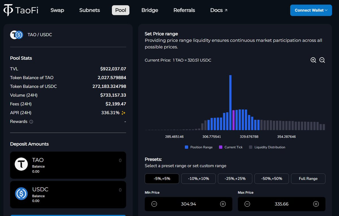Set the Full Range preset
Image resolution: width=339 pixels, height=216 pixels.
pos(308,179)
